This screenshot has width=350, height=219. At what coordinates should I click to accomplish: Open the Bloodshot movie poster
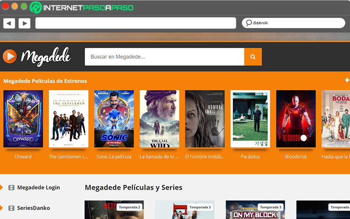(296, 119)
